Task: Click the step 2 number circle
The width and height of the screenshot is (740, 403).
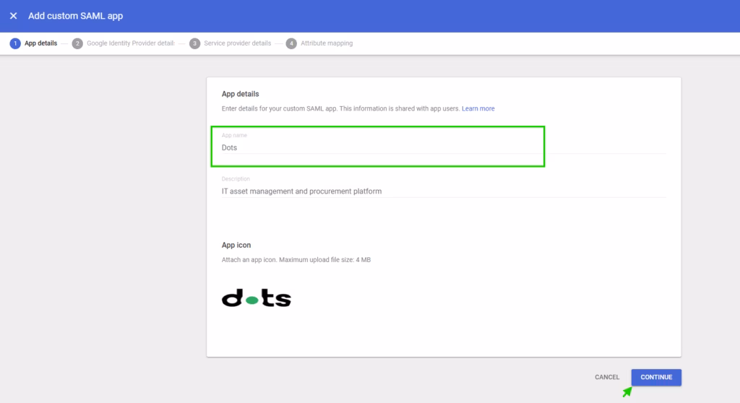Action: [x=77, y=43]
